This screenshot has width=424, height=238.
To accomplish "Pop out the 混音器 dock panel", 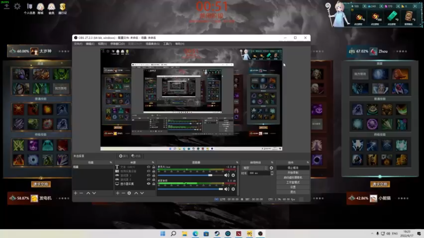I will (237, 162).
